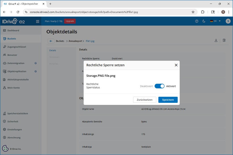Click the red Upgrade button
The width and height of the screenshot is (233, 155).
(x=70, y=21)
